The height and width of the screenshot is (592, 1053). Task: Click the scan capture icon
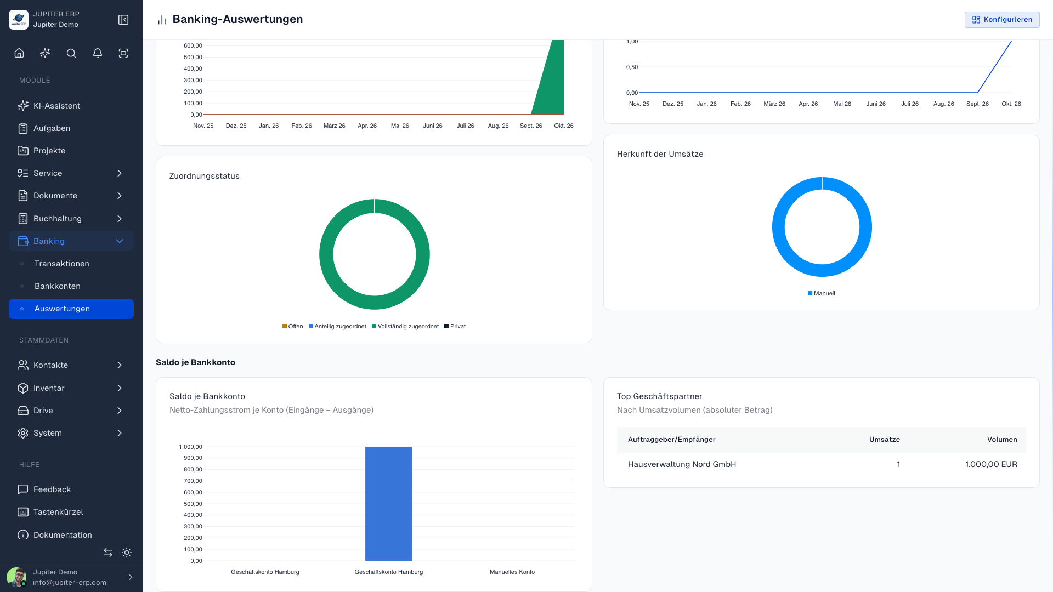(x=123, y=53)
